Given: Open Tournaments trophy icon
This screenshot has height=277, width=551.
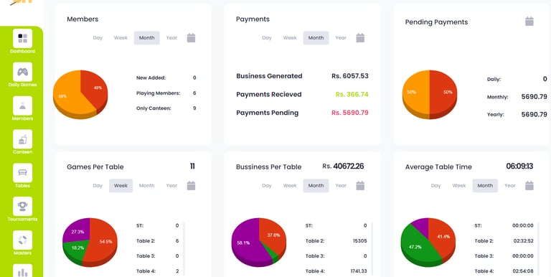Looking at the screenshot, I should (22, 207).
